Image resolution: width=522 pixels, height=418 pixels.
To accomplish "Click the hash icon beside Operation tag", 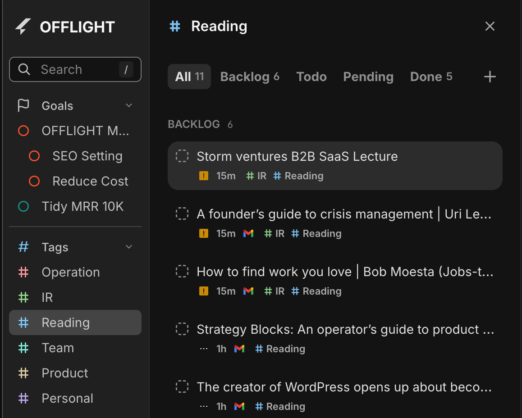I will 23,273.
